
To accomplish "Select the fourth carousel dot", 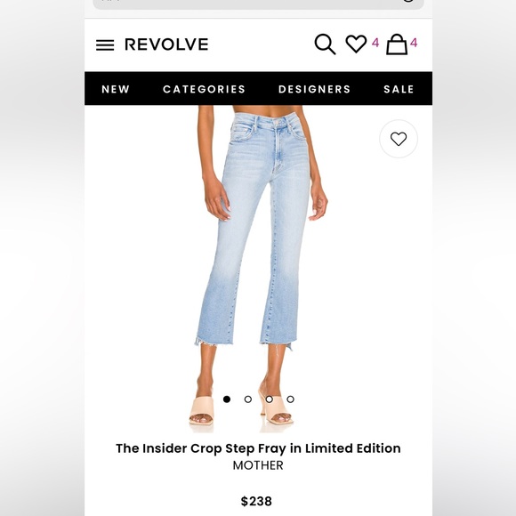I will [x=290, y=399].
